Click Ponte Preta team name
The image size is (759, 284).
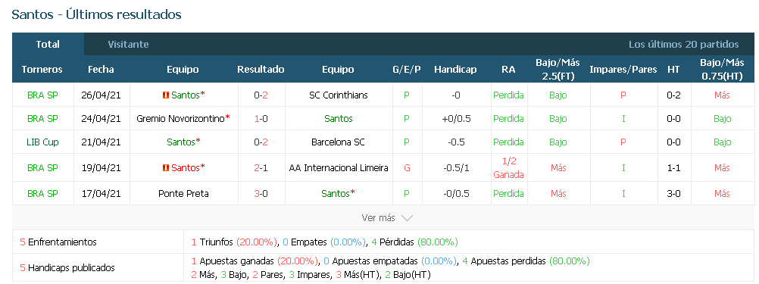point(183,194)
